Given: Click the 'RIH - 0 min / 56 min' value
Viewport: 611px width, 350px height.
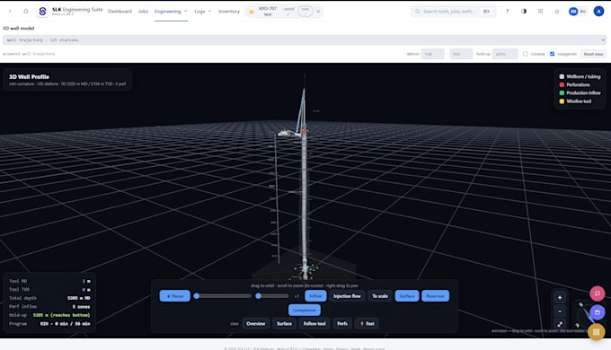Looking at the screenshot, I should 65,324.
